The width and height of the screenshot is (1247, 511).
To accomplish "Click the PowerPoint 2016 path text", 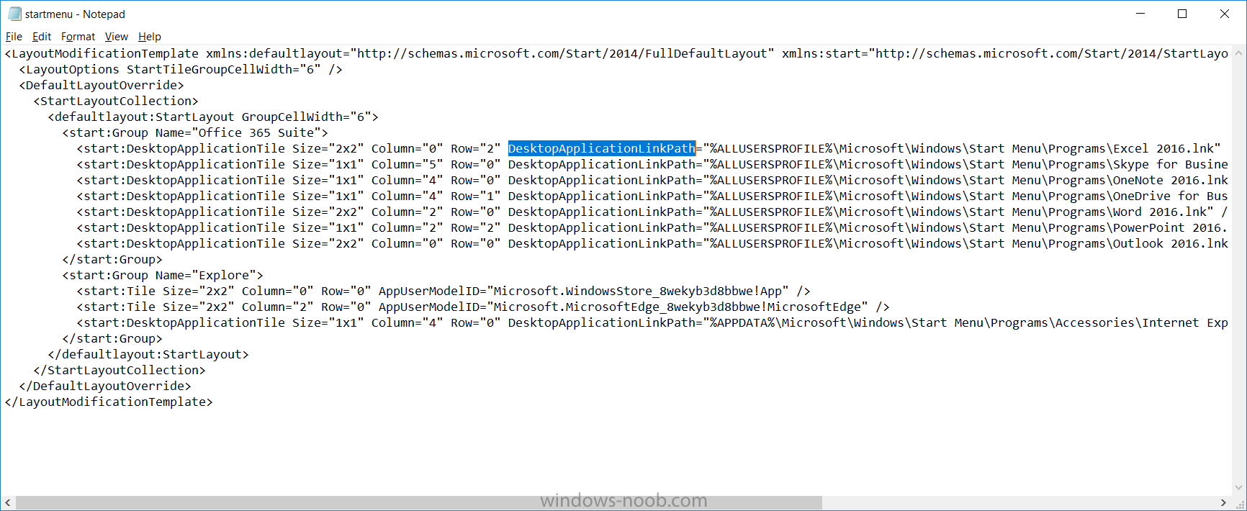I will 969,227.
